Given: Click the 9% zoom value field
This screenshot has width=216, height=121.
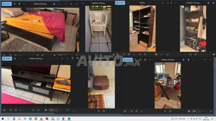Looking at the screenshot, I should tap(194, 111).
